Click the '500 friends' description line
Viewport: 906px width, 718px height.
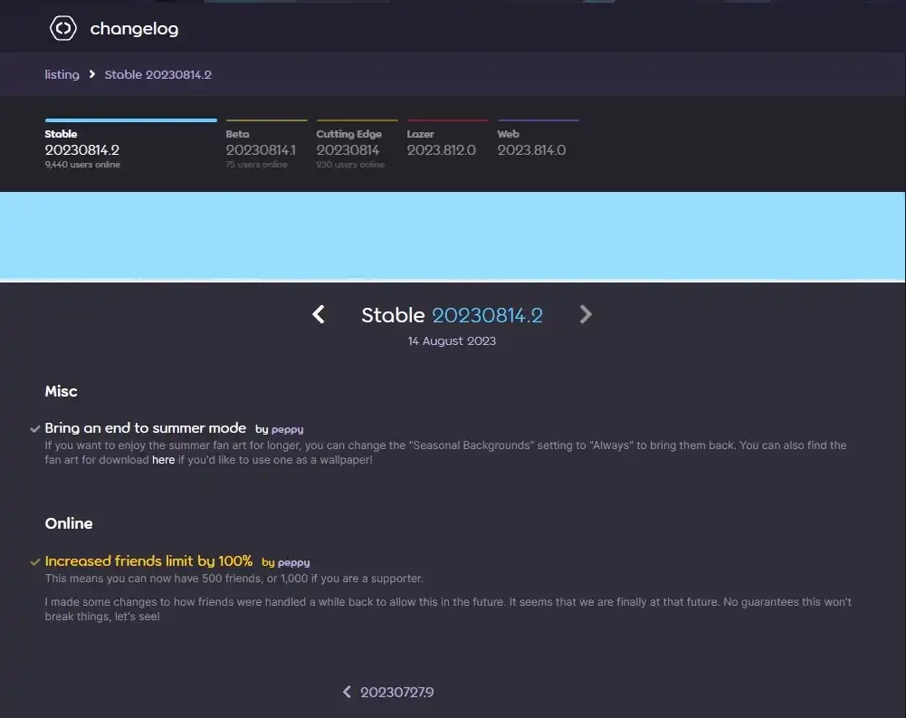[234, 578]
